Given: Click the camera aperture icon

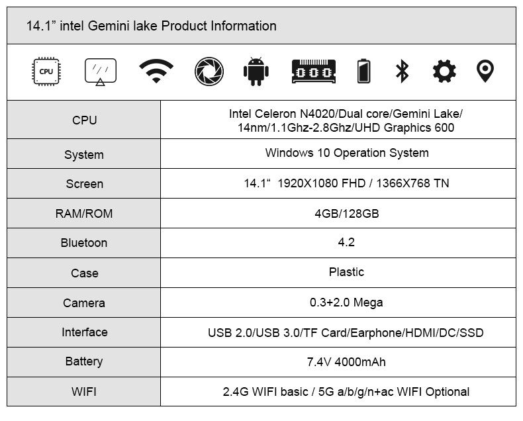Looking at the screenshot, I should [x=209, y=71].
